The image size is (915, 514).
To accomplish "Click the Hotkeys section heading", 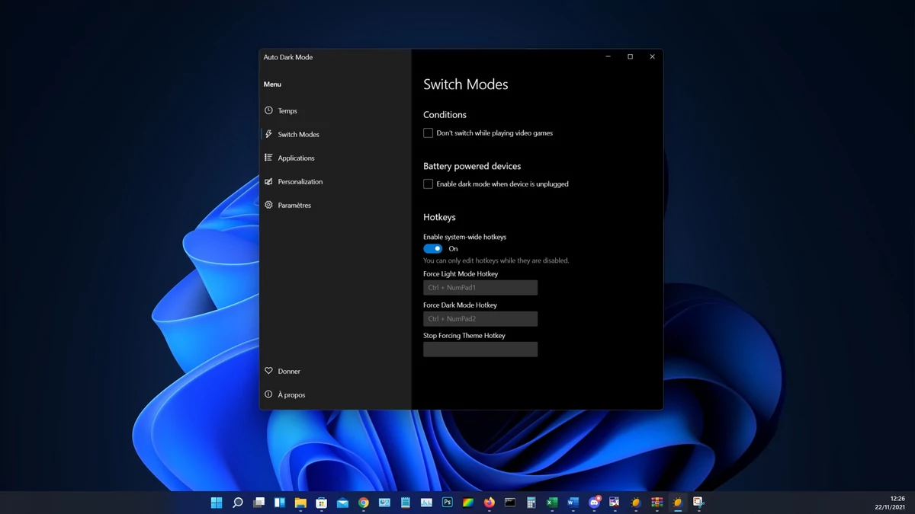I will tap(439, 217).
